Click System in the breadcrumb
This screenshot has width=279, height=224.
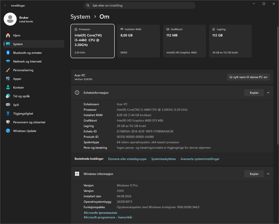80,17
